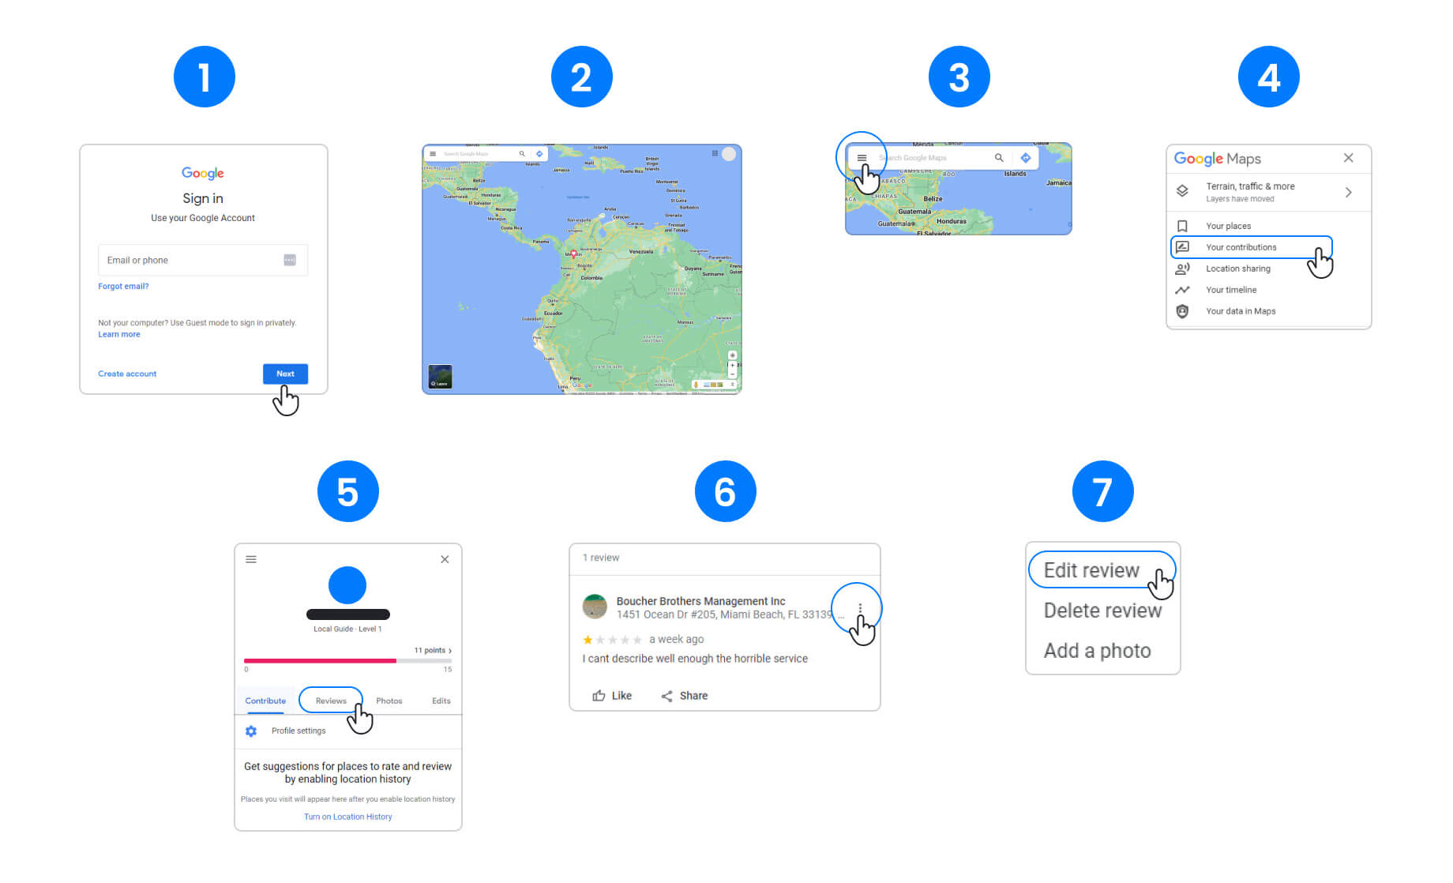The width and height of the screenshot is (1453, 883).
Task: Click the red location pin on Medellín
Action: coord(573,254)
